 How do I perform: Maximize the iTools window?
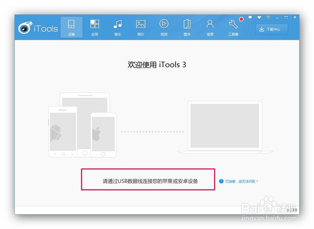tap(286, 17)
